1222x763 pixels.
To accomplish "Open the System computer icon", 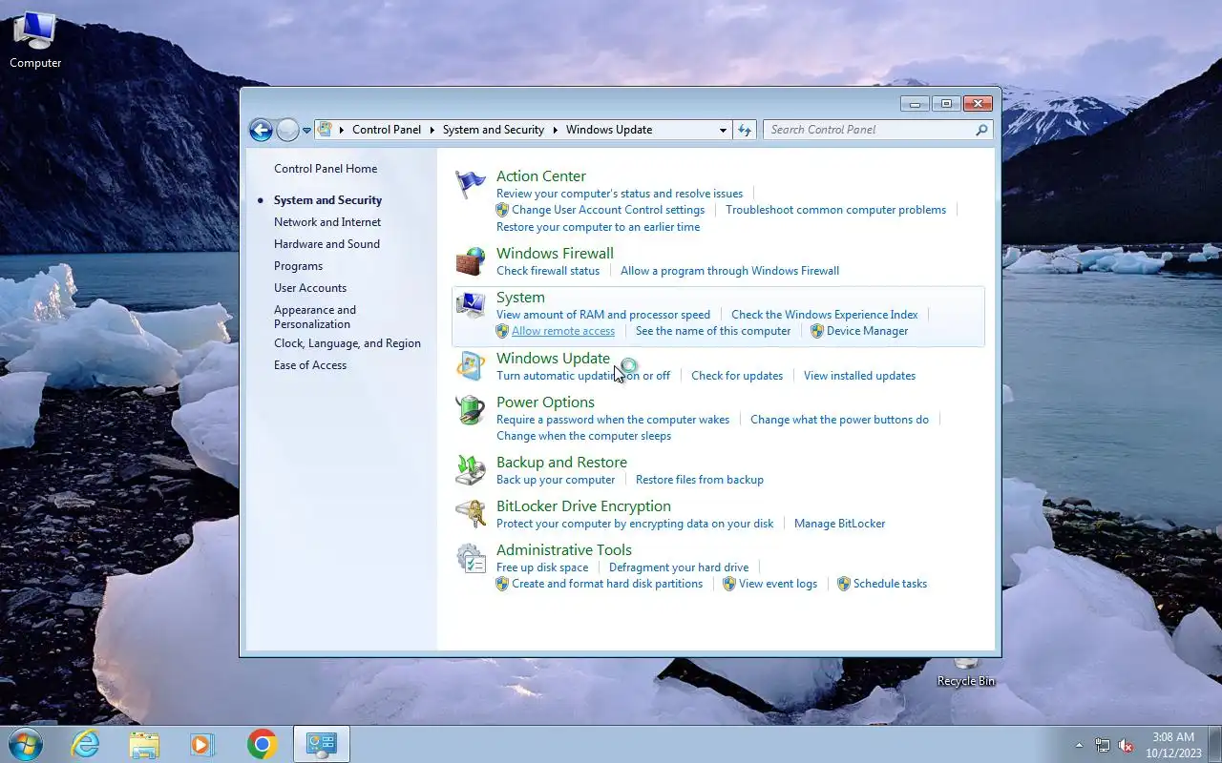I will 471,305.
